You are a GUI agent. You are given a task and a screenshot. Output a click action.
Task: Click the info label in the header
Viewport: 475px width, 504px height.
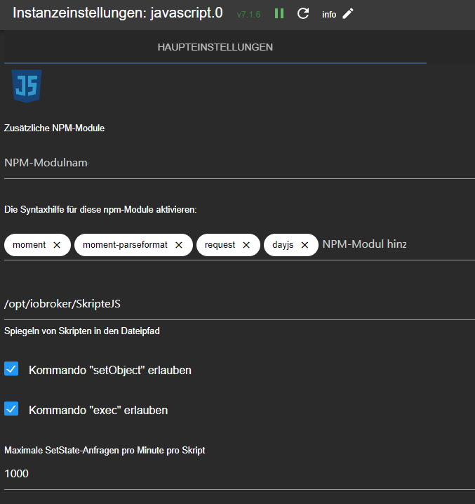[329, 15]
